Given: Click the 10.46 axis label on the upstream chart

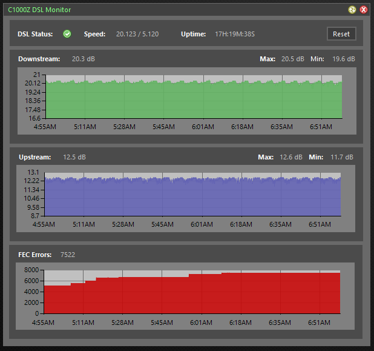Looking at the screenshot, I should tap(31, 198).
